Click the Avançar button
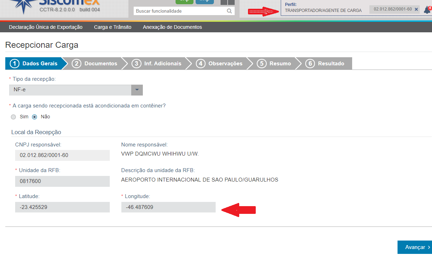432x256 pixels. tap(415, 247)
